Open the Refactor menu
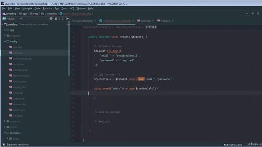This screenshot has height=147, width=262. (47, 8)
